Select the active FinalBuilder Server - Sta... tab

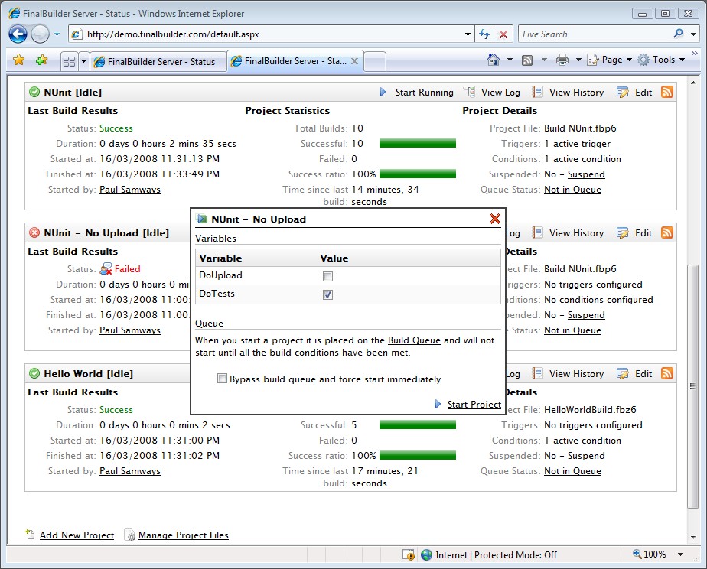pyautogui.click(x=295, y=61)
